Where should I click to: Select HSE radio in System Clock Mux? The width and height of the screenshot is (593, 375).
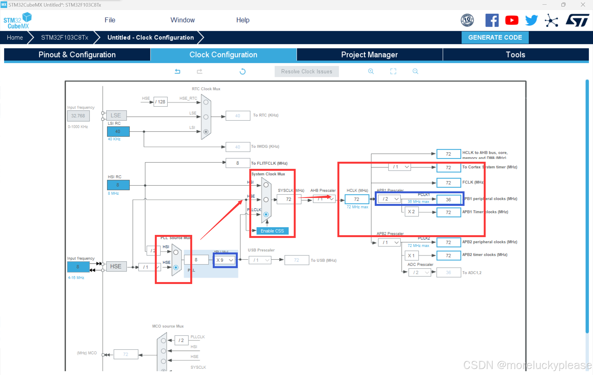(266, 200)
